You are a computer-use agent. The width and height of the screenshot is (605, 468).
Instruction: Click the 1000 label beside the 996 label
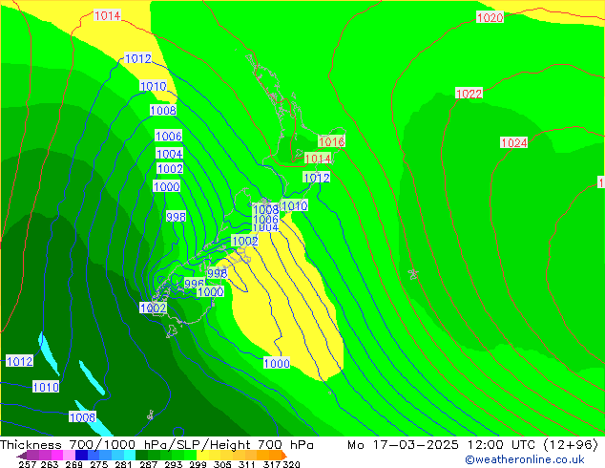coord(211,291)
